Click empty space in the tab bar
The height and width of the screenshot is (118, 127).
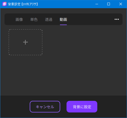pyautogui.click(x=90, y=19)
